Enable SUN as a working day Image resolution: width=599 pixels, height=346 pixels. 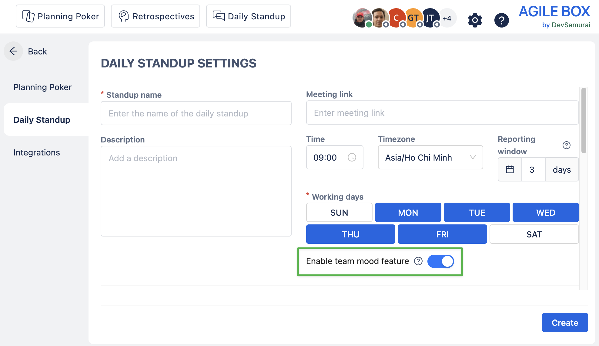pyautogui.click(x=339, y=212)
